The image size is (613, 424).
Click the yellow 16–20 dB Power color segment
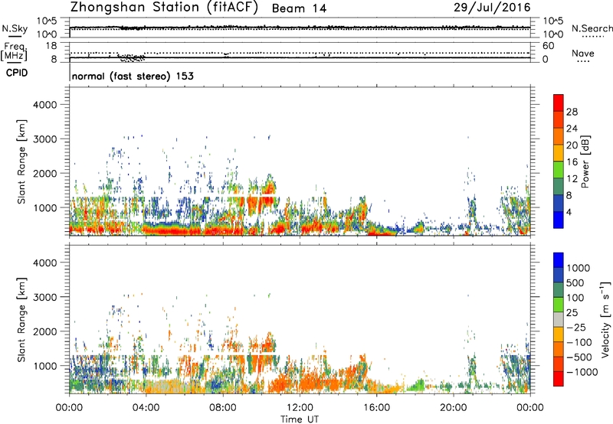pyautogui.click(x=559, y=153)
